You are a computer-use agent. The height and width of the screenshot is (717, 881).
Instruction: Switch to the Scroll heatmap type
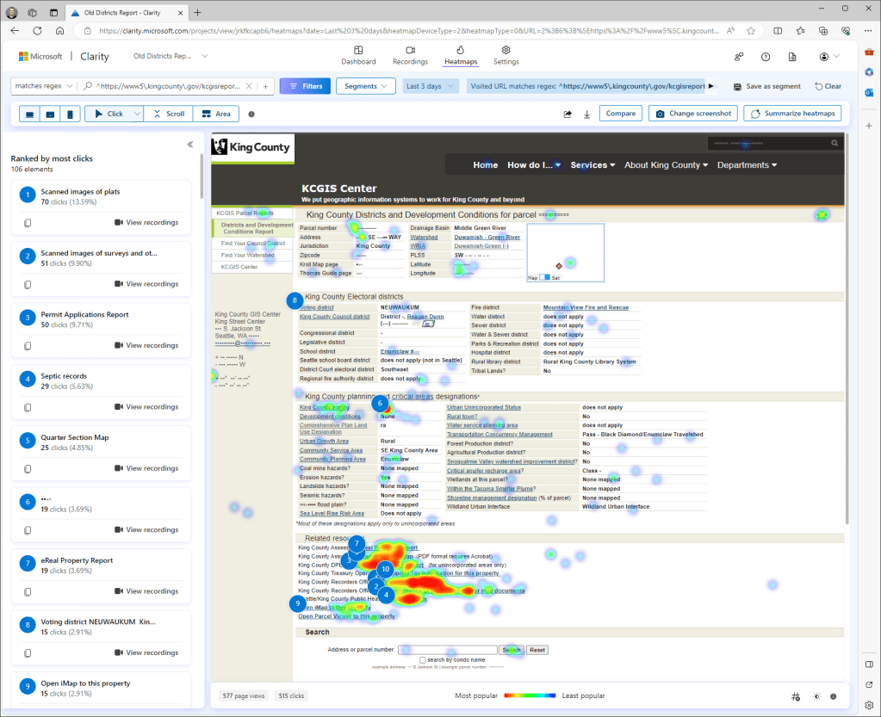168,114
